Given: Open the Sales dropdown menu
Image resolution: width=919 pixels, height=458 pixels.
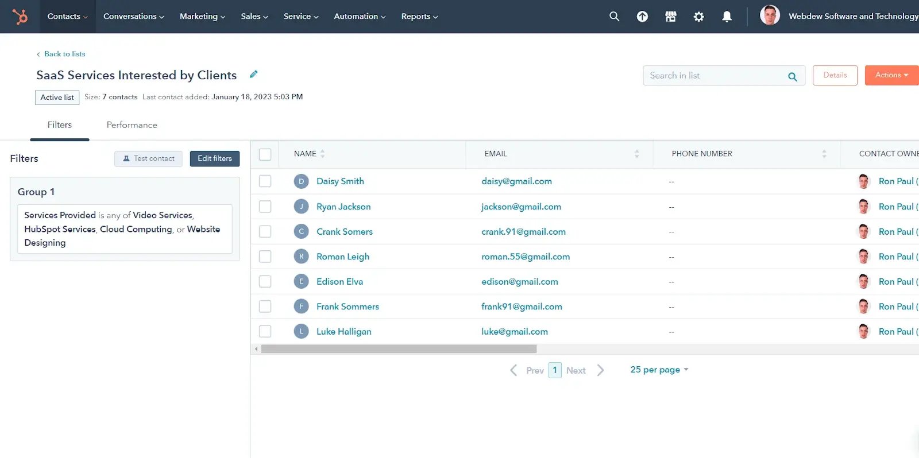Looking at the screenshot, I should pyautogui.click(x=254, y=17).
